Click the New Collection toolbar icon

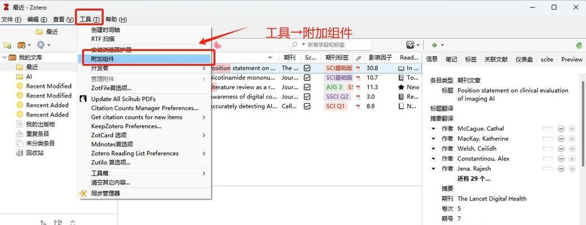click(7, 45)
